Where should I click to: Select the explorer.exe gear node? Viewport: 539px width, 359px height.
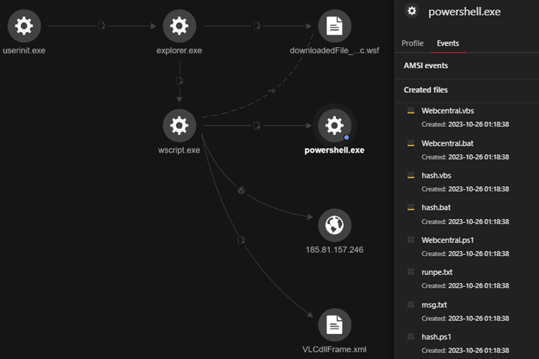click(x=179, y=26)
